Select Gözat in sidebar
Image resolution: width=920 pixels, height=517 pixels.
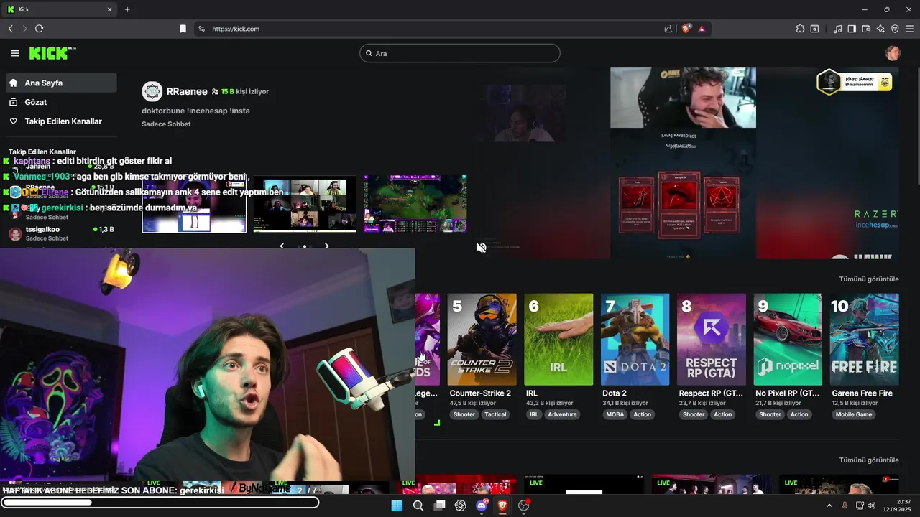click(61, 102)
